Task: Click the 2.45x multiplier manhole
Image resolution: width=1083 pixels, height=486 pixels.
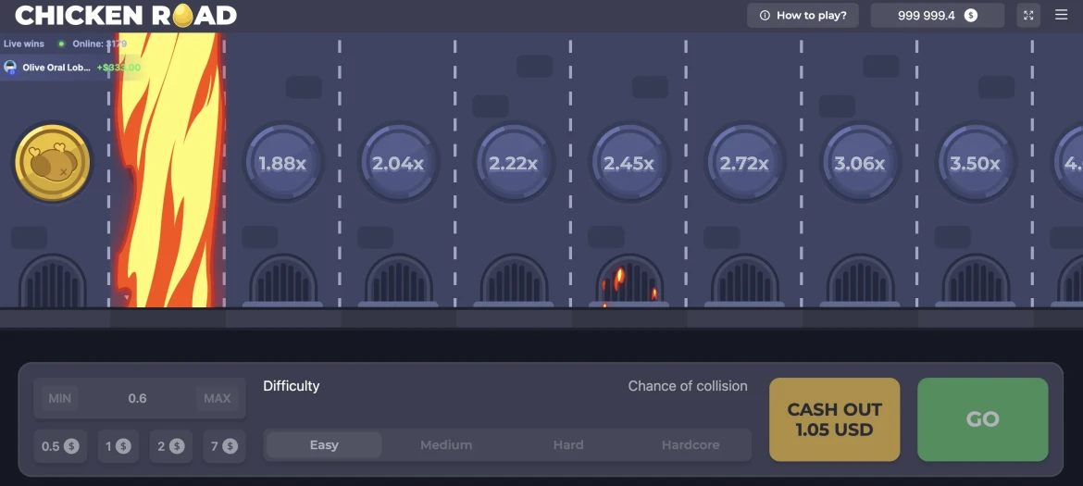Action: [x=629, y=163]
